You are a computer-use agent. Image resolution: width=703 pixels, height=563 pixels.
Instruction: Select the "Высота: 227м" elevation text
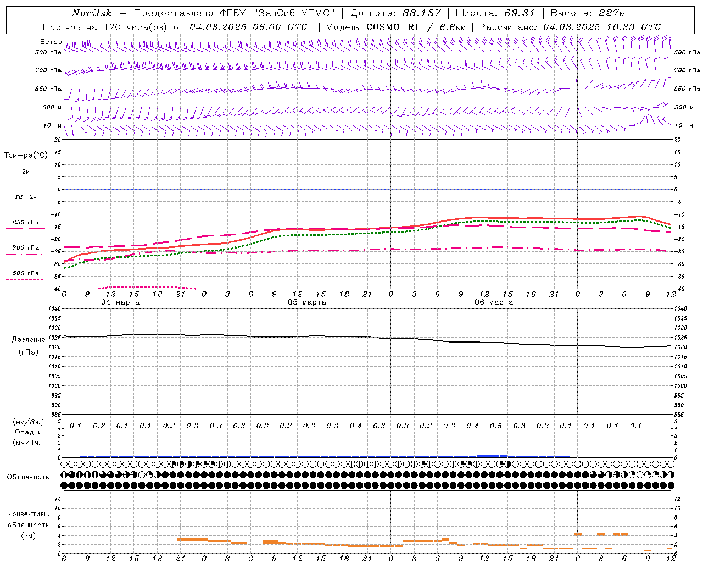[588, 13]
